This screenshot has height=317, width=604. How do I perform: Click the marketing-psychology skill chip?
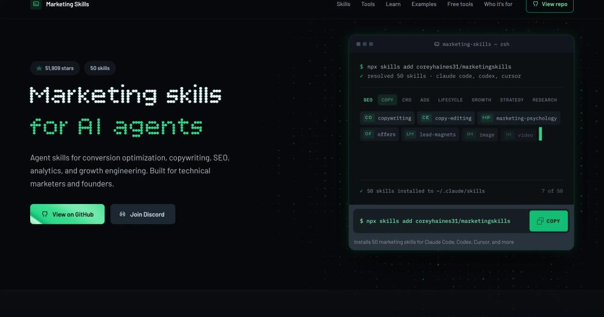[519, 118]
